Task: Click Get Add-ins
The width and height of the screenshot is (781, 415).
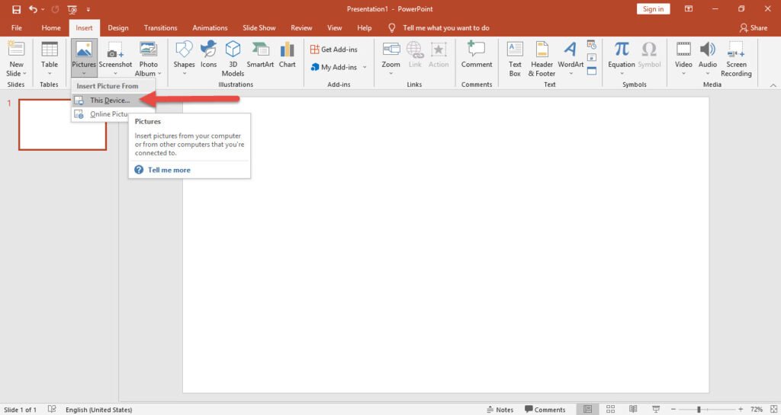Action: [334, 49]
